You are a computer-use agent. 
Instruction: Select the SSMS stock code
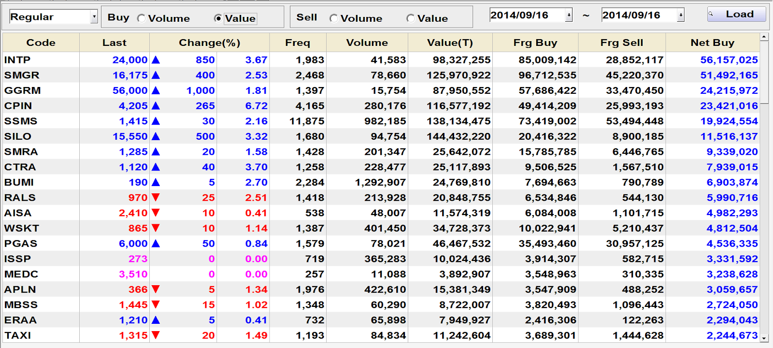21,121
